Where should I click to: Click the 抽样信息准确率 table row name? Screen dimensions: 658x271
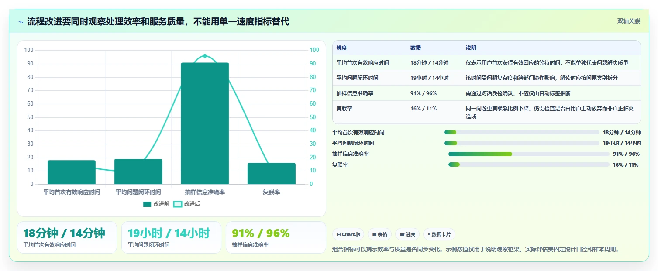tap(355, 93)
